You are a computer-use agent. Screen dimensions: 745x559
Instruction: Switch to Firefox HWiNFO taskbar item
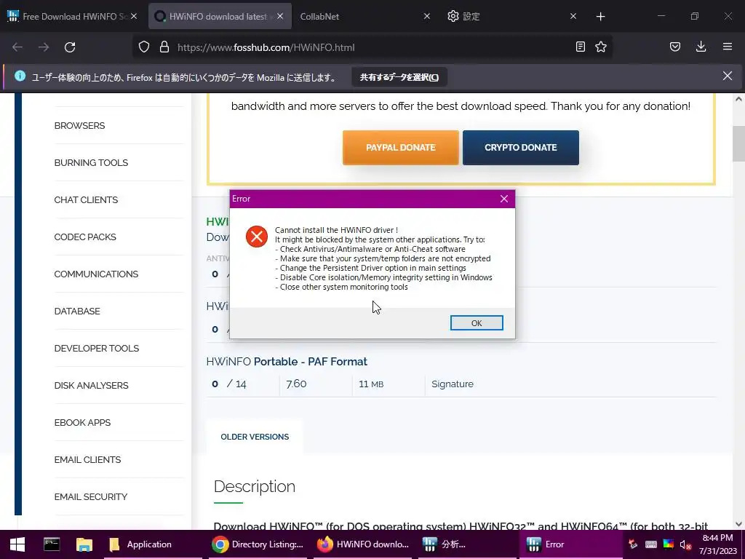click(362, 544)
